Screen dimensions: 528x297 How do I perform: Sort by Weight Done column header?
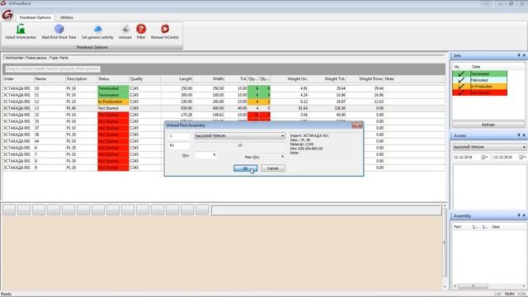coord(365,79)
